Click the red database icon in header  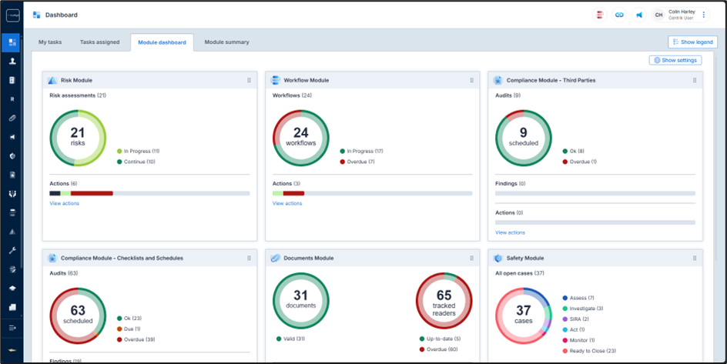tap(599, 15)
